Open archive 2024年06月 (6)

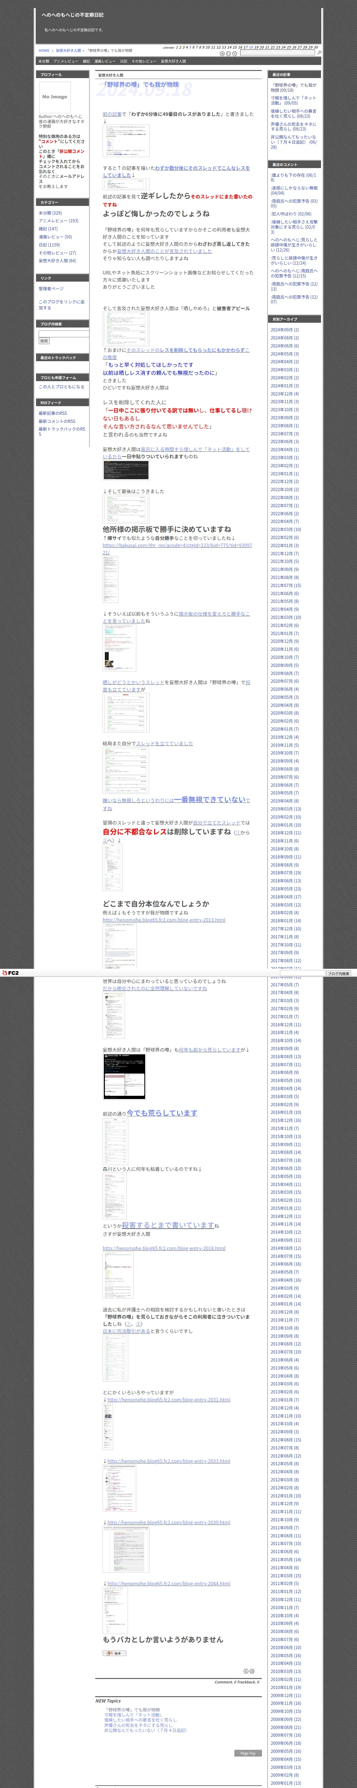(285, 346)
